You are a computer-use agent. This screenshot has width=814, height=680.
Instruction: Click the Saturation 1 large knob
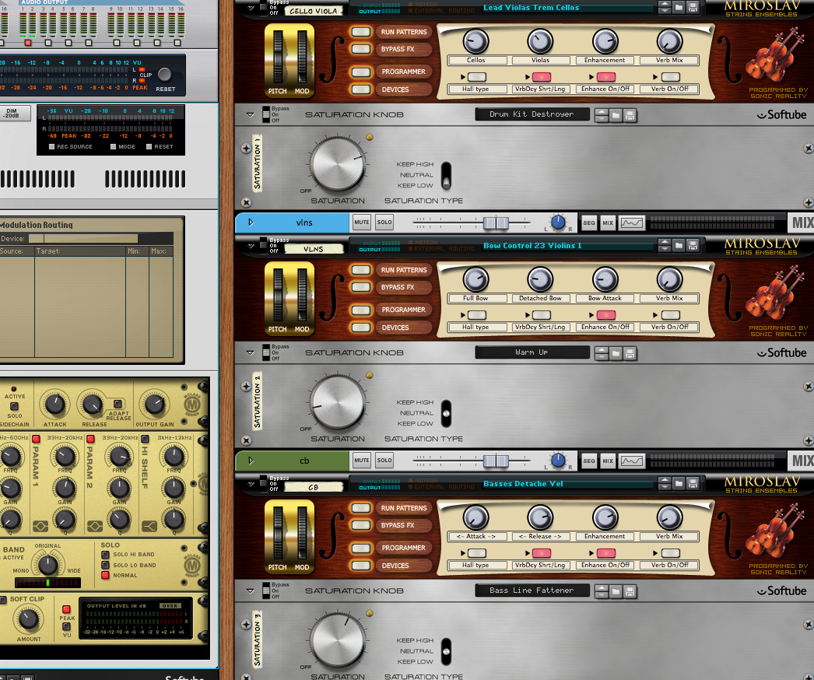338,164
